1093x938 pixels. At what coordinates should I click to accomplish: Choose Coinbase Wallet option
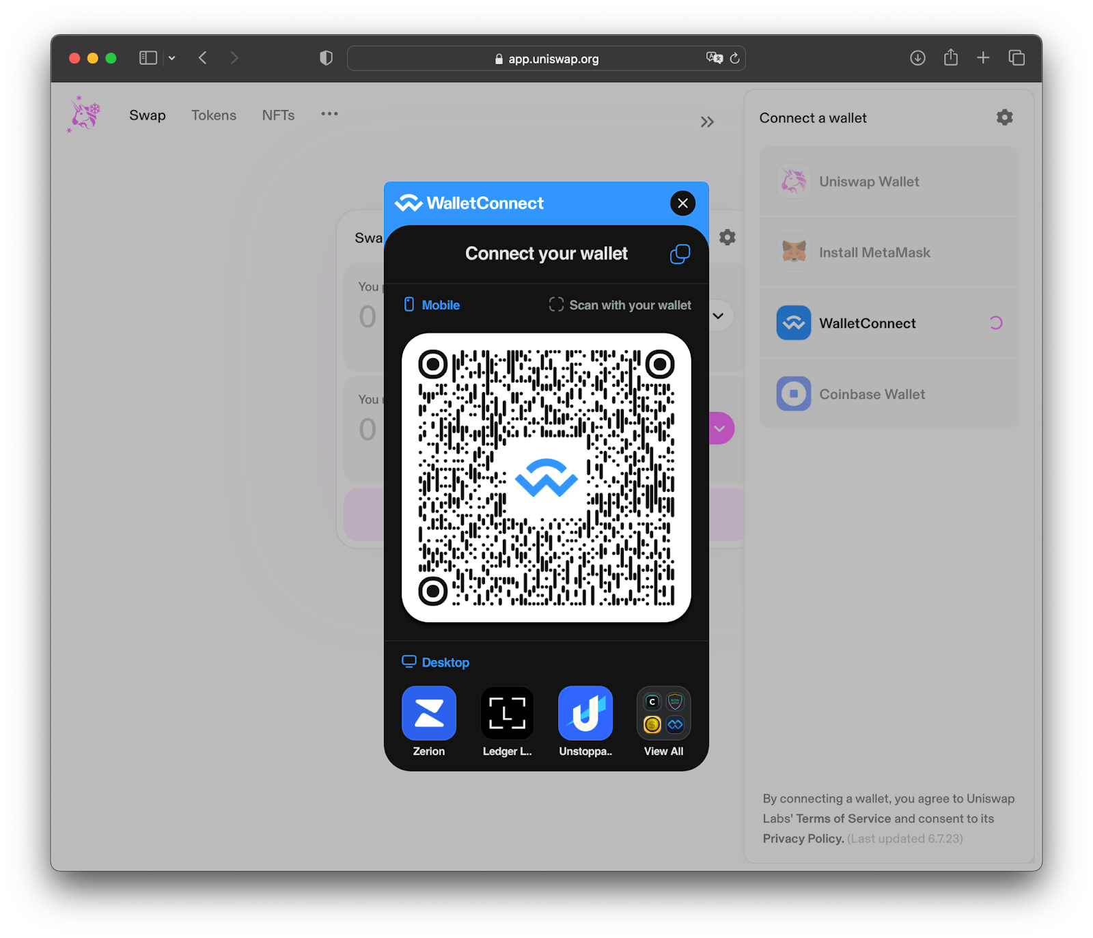point(889,394)
